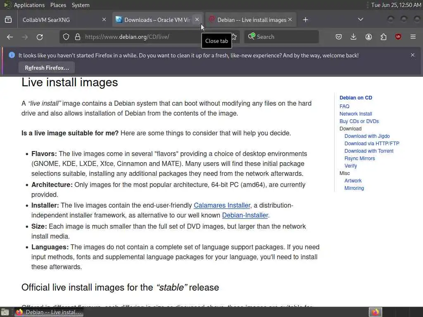This screenshot has width=423, height=317.
Task: Open the Artwork link
Action: pos(353,181)
